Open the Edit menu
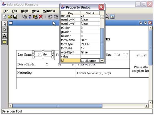Viewport: 154px width, 115px height. (x=14, y=11)
